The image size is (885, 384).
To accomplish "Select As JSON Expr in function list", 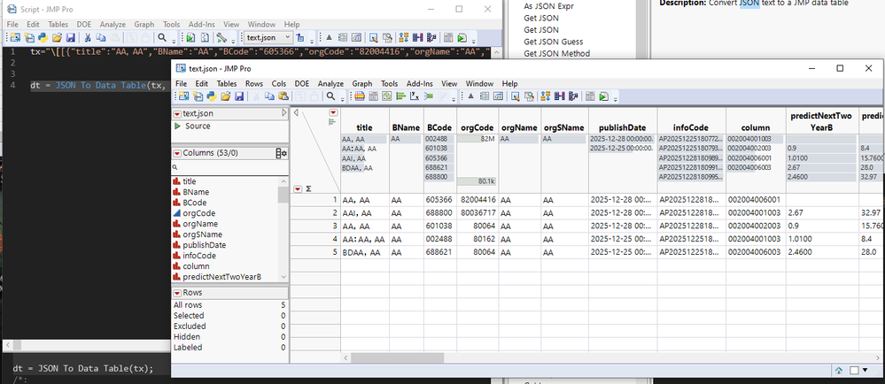I will 548,6.
